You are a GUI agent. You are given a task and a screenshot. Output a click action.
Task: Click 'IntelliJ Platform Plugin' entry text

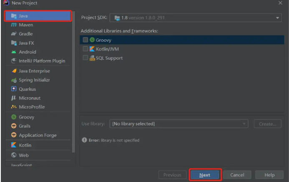[42, 61]
